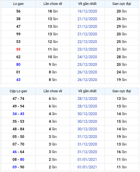The image size is (140, 172).
Task: Open the 01/01/2021 link for pair 09 - 90
Action: pyautogui.click(x=87, y=167)
